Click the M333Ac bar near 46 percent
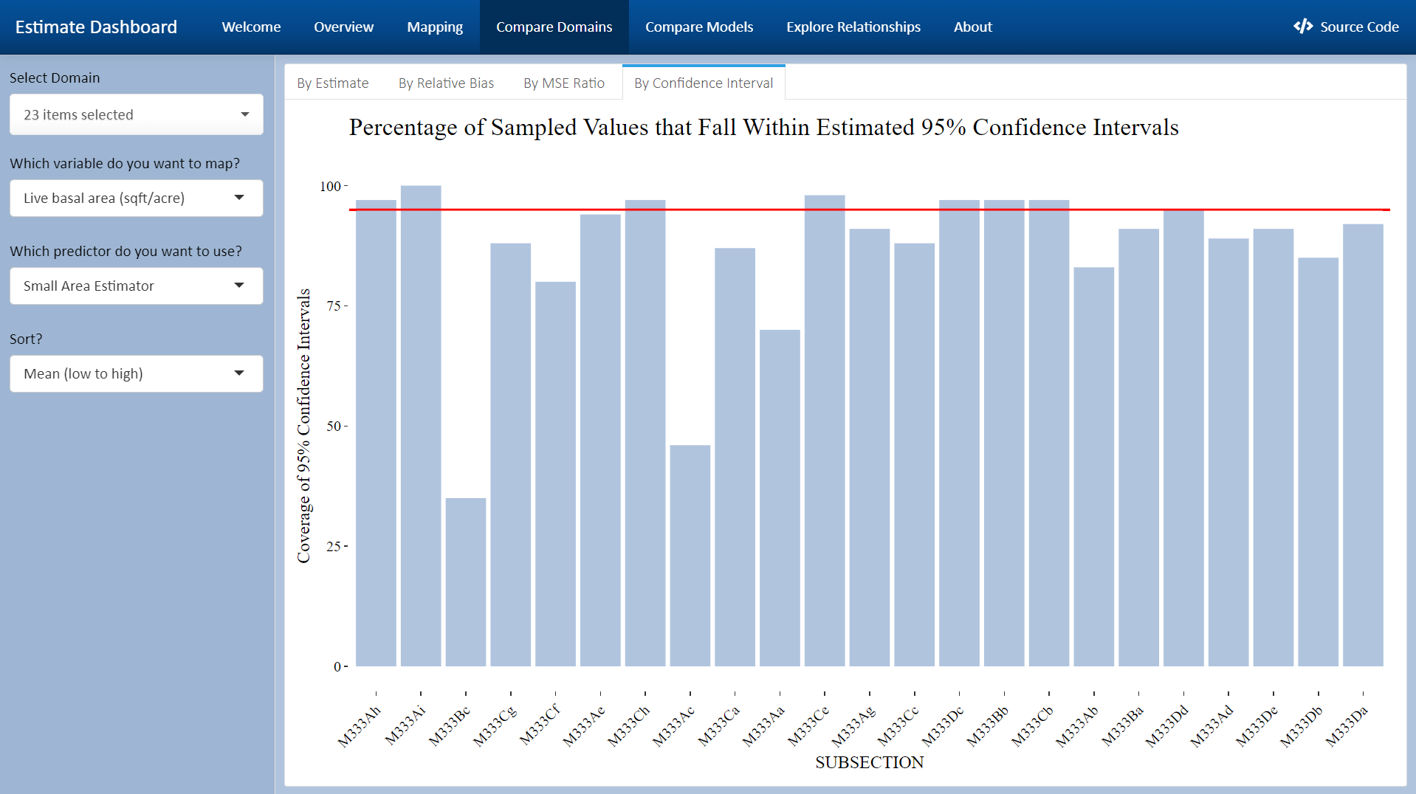The height and width of the screenshot is (794, 1416). [690, 556]
